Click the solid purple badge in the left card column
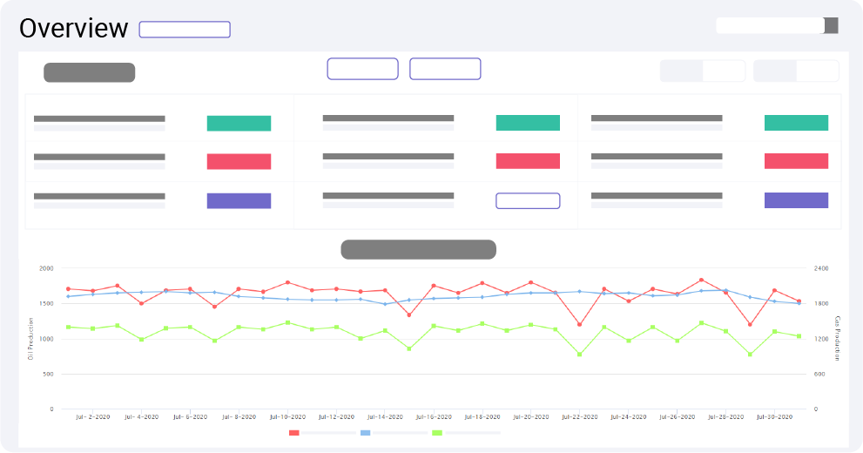This screenshot has height=453, width=863. (239, 201)
